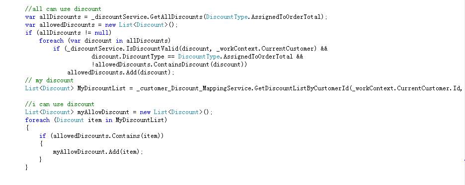Click the final closing brace of the foreach block

[27, 168]
